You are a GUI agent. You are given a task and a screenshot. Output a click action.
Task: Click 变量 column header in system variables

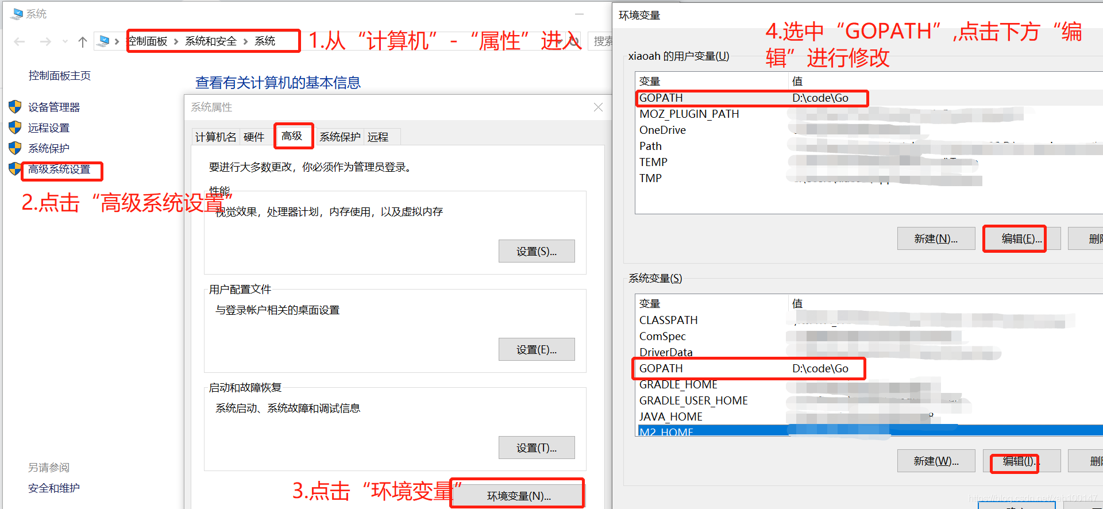pyautogui.click(x=712, y=303)
